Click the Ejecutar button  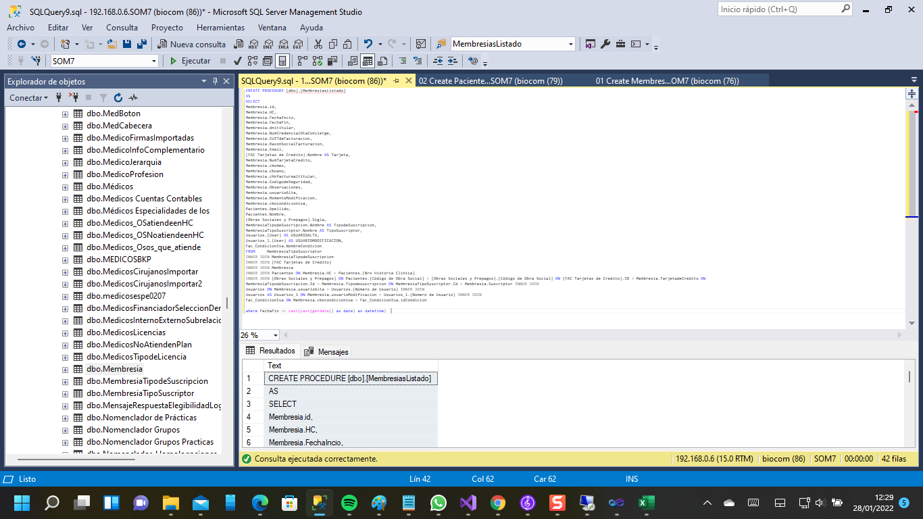(x=189, y=61)
